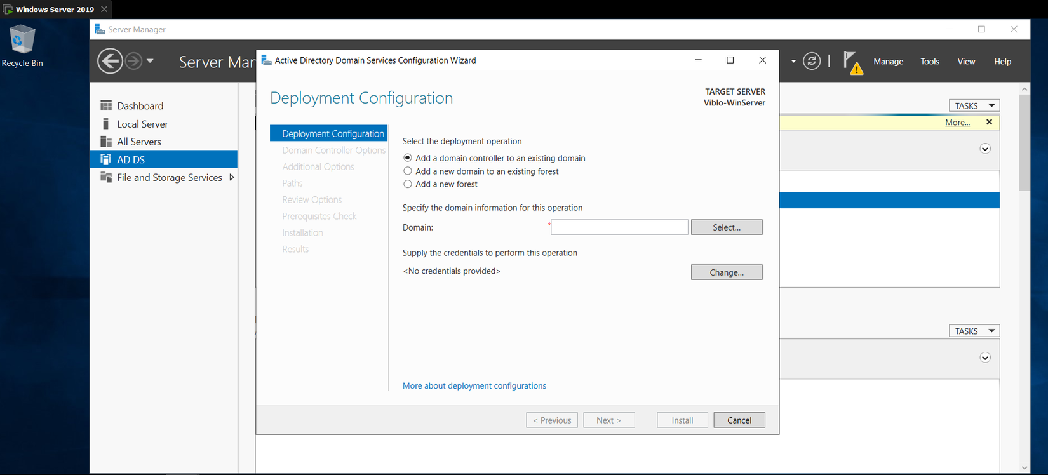Open the top TASKS dropdown
This screenshot has height=475, width=1048.
974,105
